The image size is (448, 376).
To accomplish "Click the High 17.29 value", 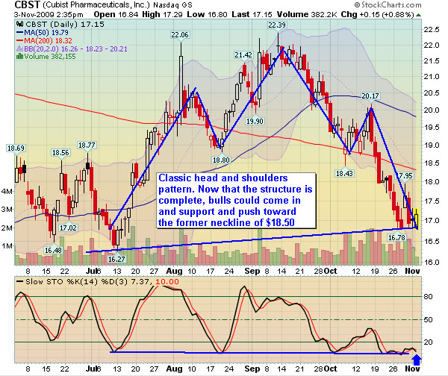I will tap(162, 14).
